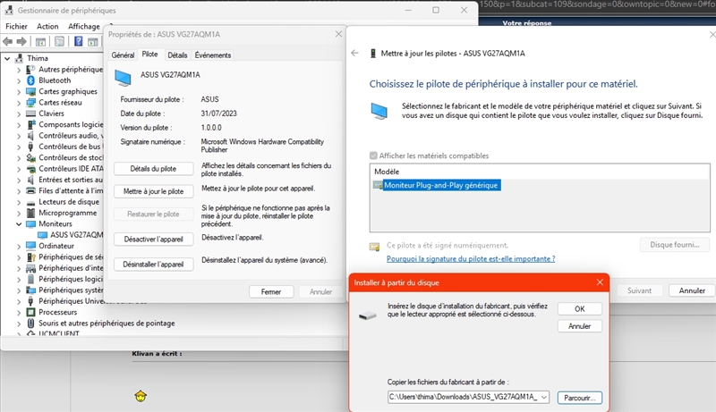Click the signed driver certificate icon

[x=374, y=247]
